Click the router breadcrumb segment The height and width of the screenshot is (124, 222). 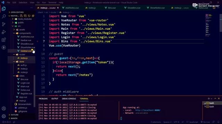pyautogui.click(x=53, y=12)
